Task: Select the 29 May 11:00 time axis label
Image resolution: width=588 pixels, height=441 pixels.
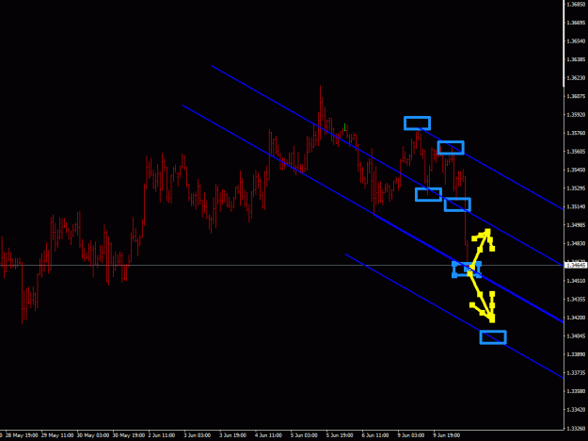Action: pyautogui.click(x=57, y=435)
